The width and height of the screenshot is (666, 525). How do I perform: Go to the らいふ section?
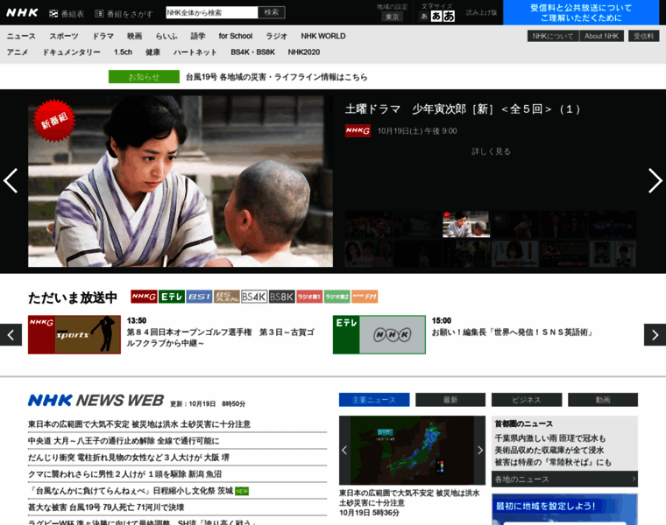coord(166,36)
